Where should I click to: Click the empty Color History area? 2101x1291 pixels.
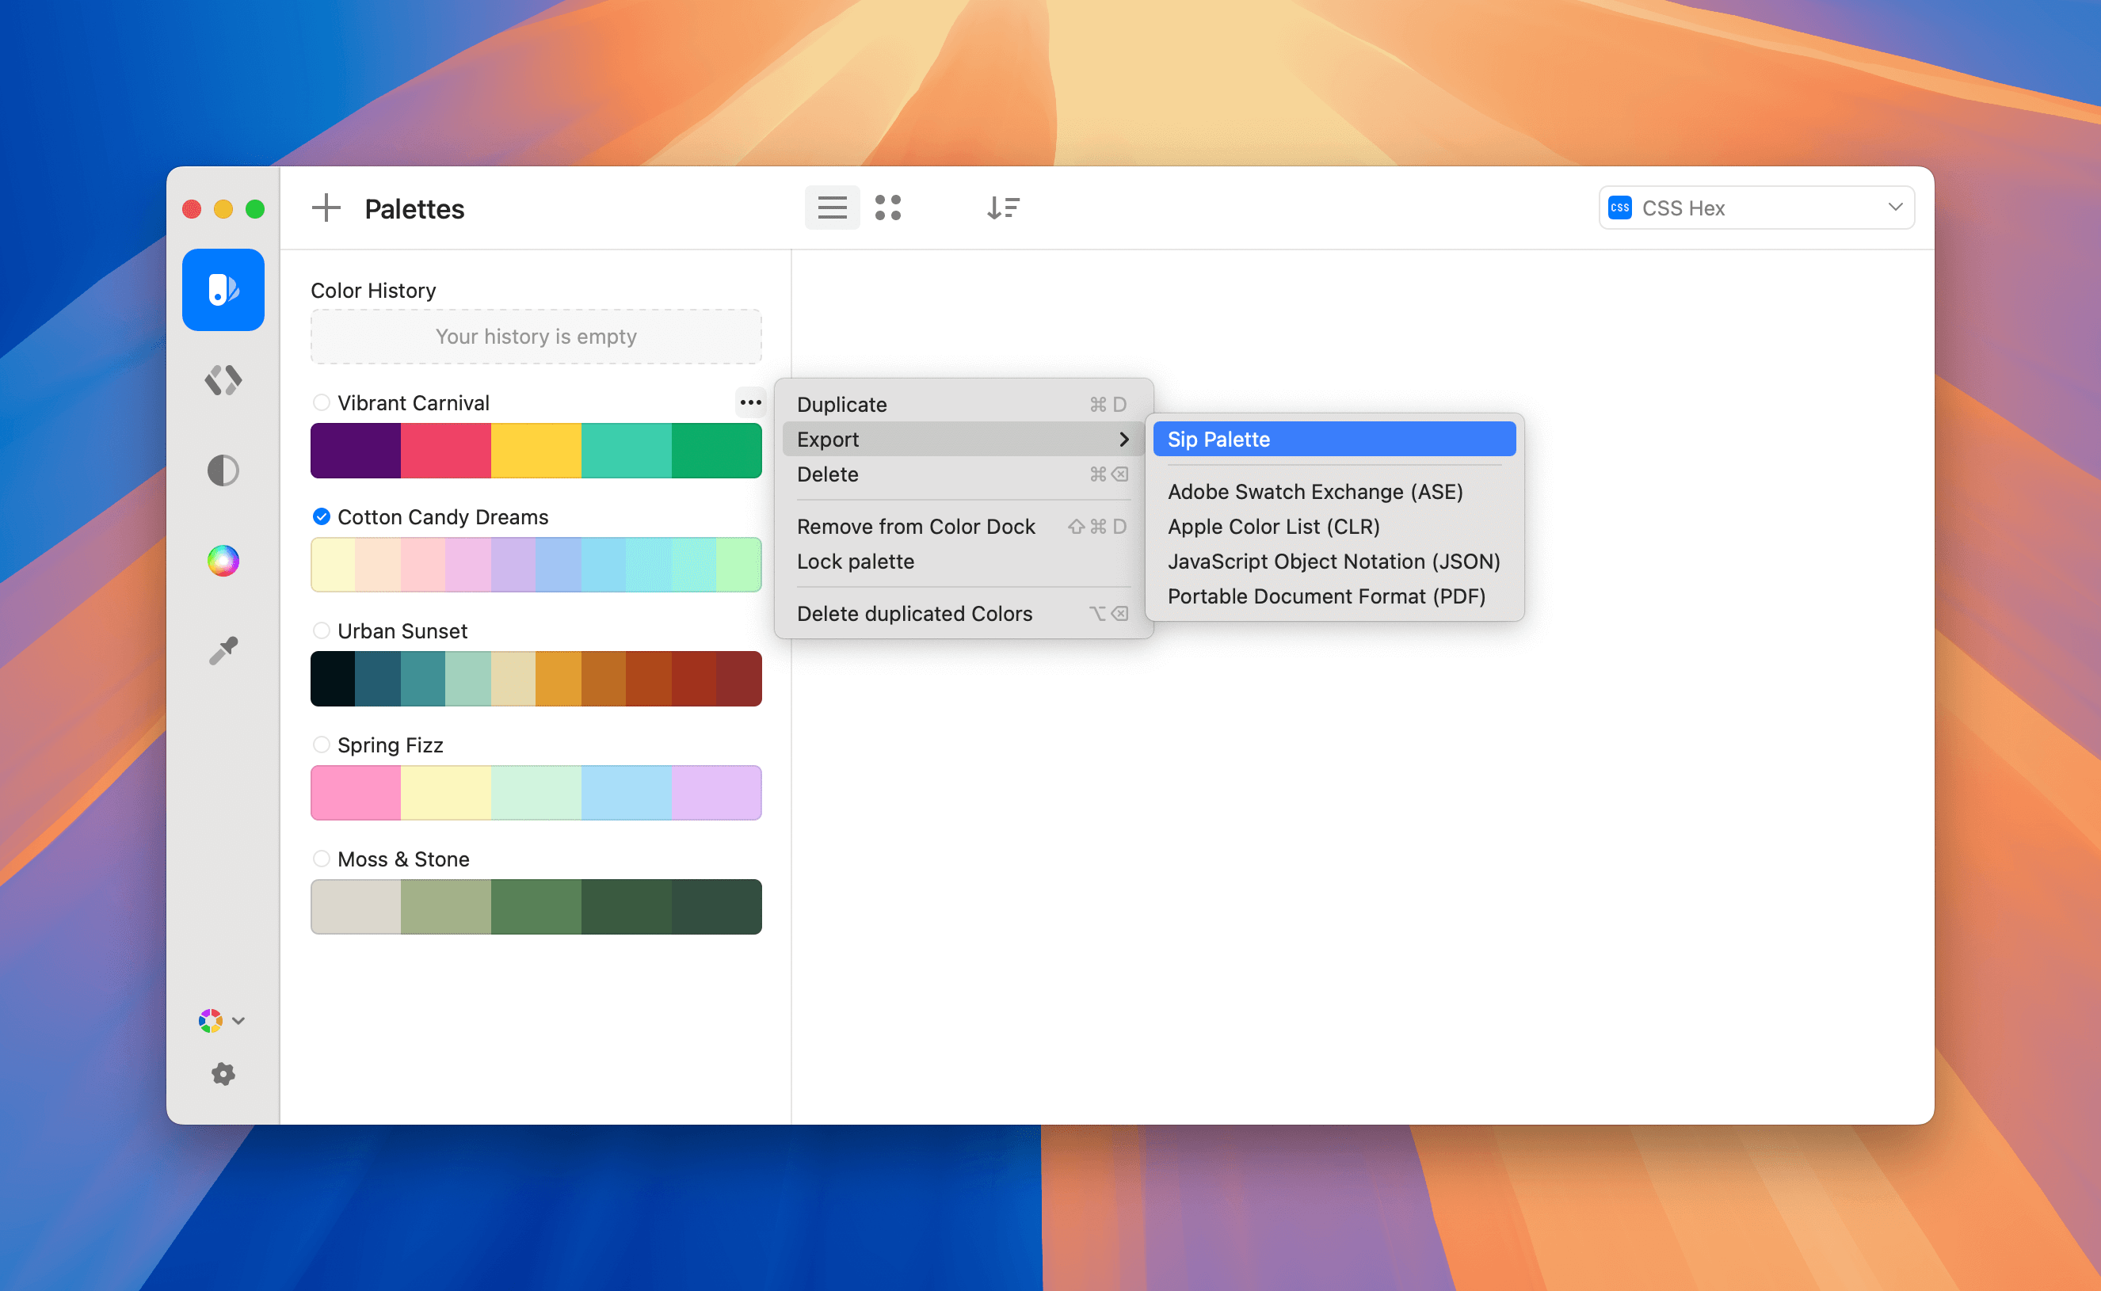coord(536,337)
